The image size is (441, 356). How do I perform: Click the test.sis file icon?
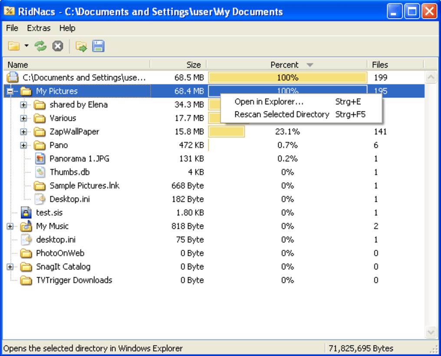pyautogui.click(x=26, y=213)
